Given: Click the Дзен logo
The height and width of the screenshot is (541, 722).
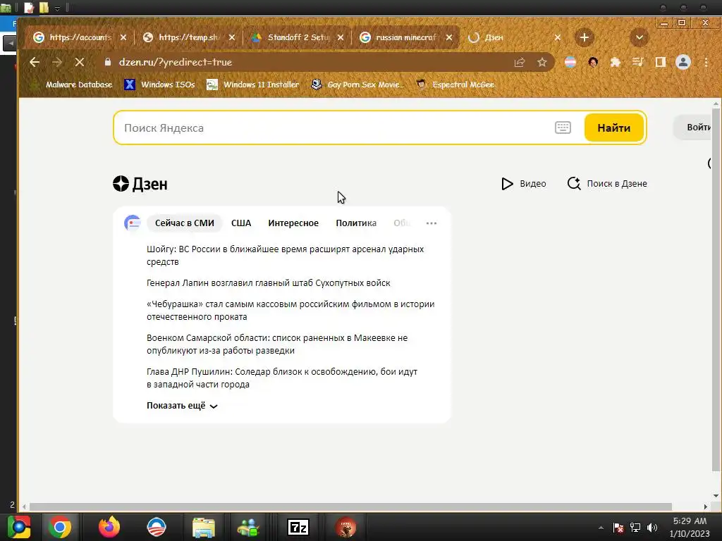Looking at the screenshot, I should tap(140, 184).
